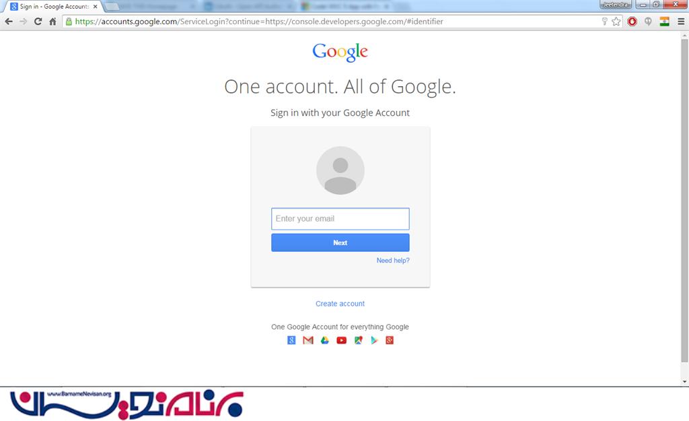Click the Gmail icon below sign-in
The image size is (689, 421).
click(308, 340)
